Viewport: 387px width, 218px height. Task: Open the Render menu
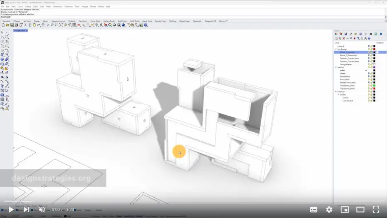pyautogui.click(x=93, y=7)
